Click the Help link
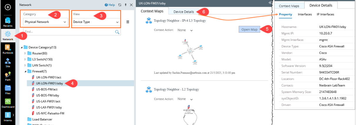This screenshot has width=356, height=125. point(112,5)
